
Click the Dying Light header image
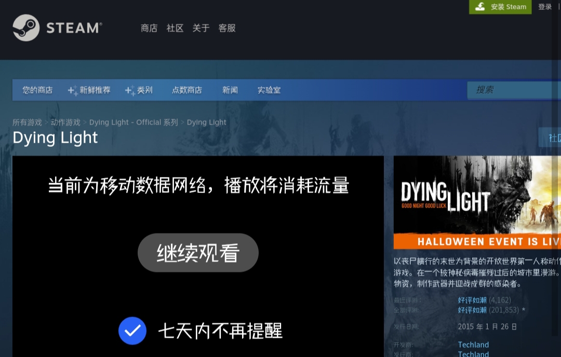coord(477,202)
